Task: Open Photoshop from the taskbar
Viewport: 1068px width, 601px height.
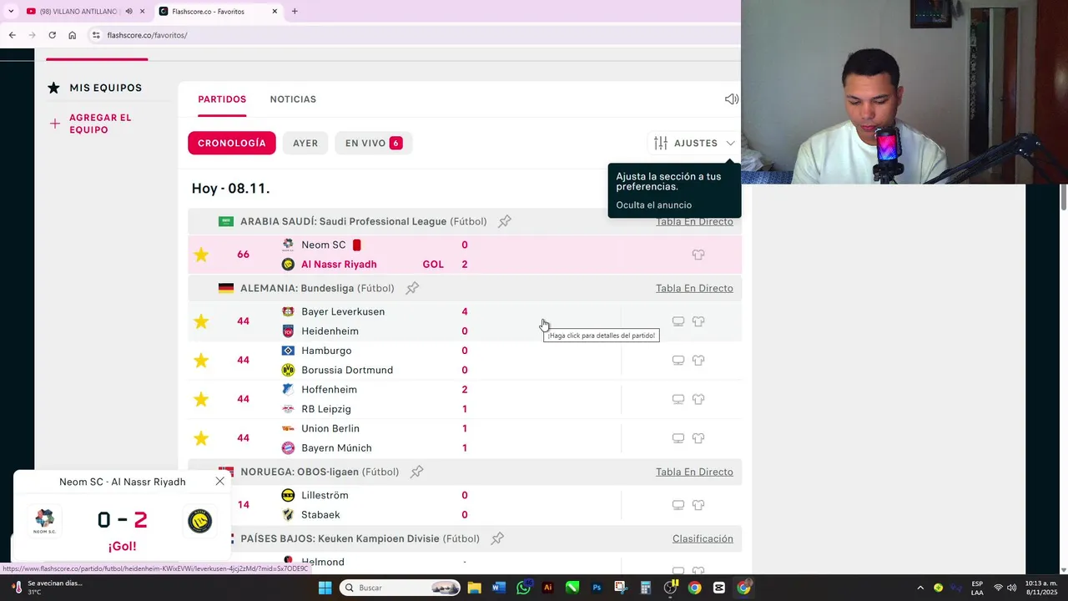Action: 597,588
